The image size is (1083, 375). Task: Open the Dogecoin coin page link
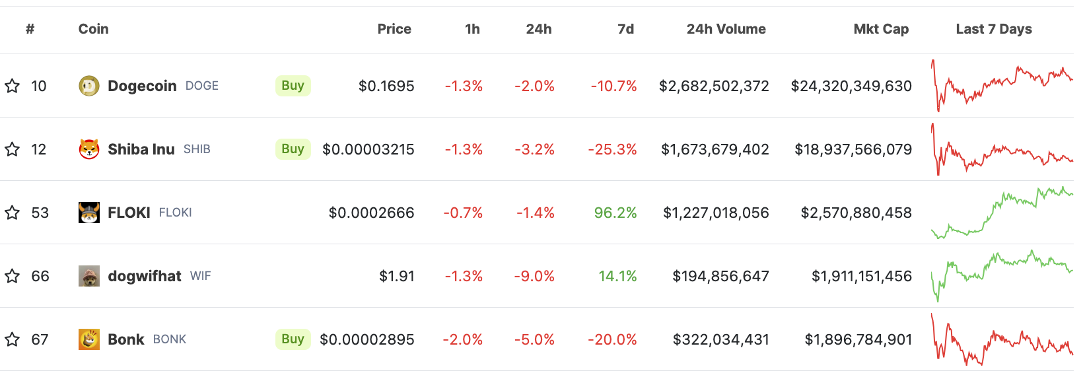click(142, 86)
